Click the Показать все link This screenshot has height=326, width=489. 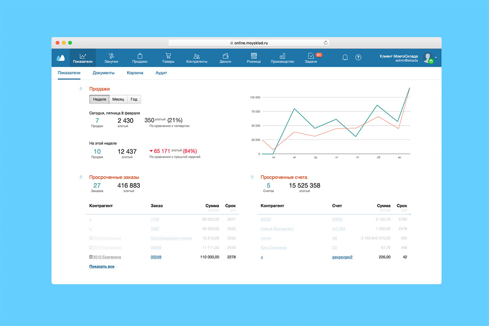tap(101, 266)
